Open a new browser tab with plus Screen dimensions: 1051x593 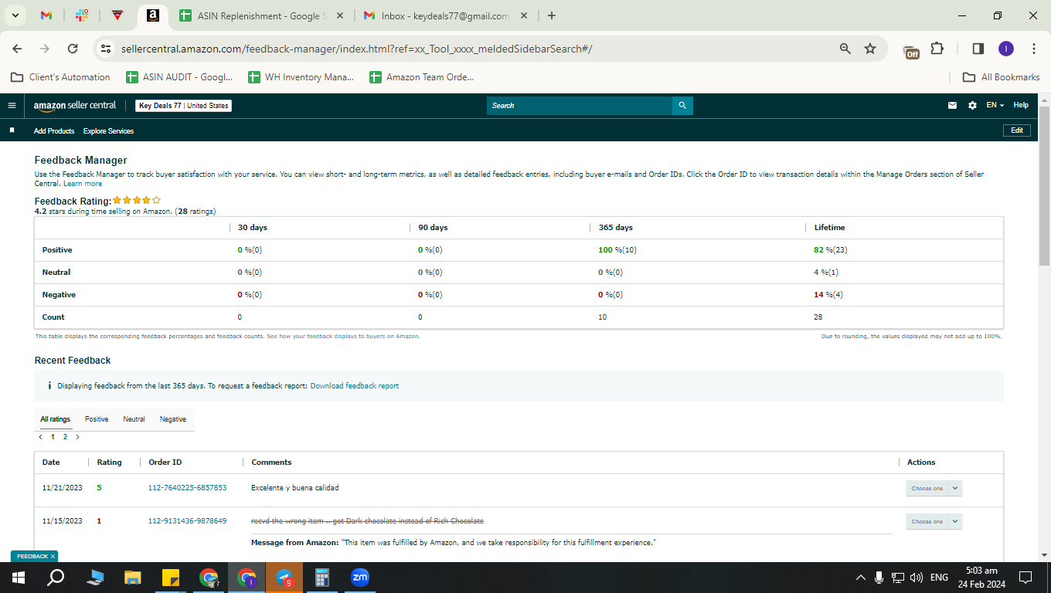tap(551, 15)
